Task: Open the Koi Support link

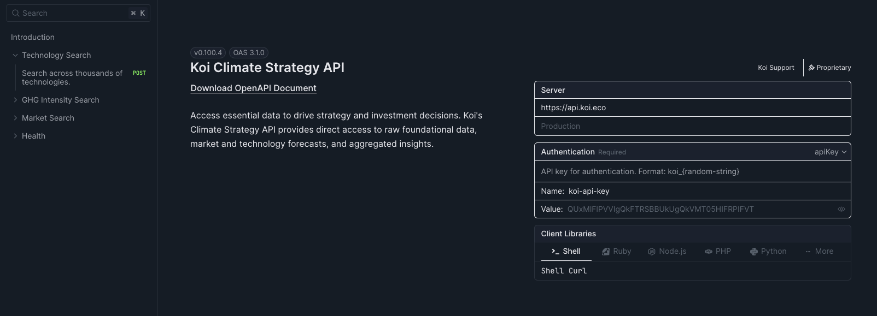Action: [776, 68]
